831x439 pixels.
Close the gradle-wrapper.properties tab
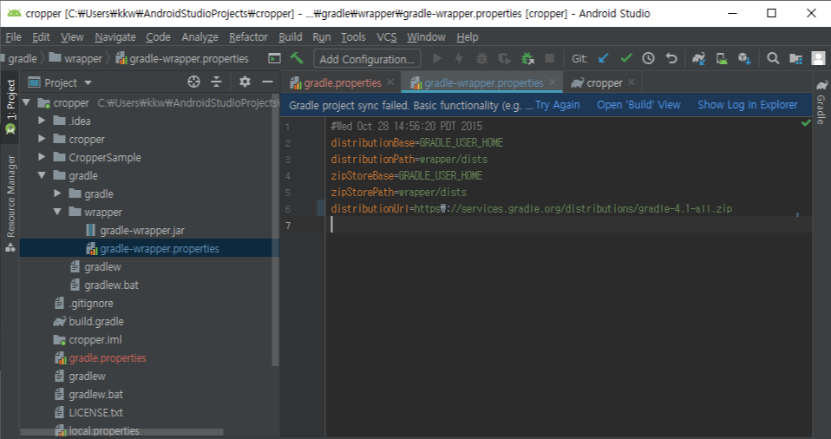[x=553, y=82]
